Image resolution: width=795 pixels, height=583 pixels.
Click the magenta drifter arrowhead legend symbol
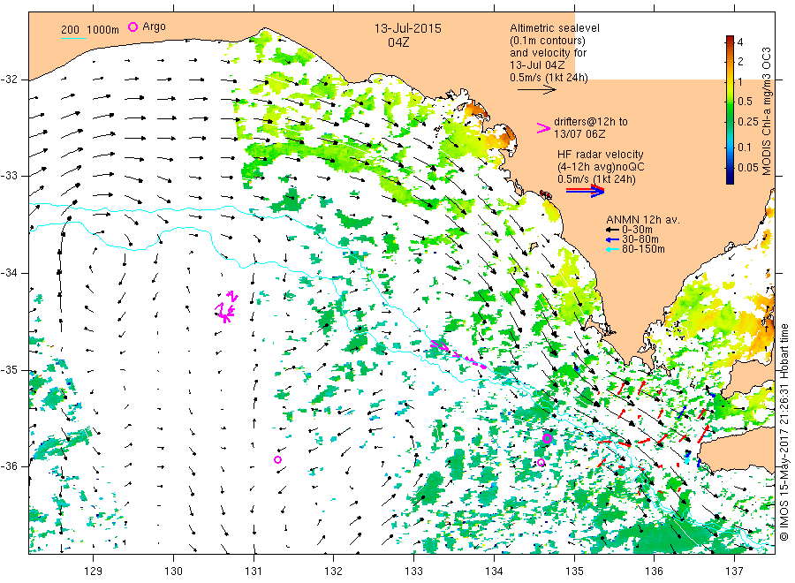point(543,128)
